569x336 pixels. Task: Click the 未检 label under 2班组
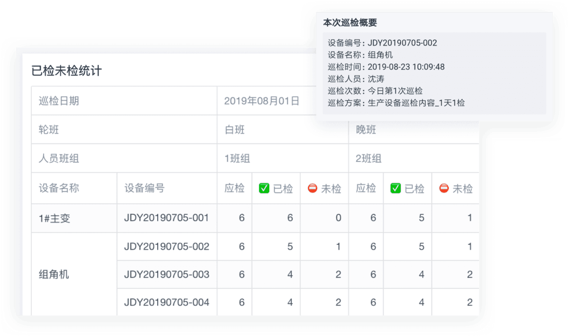(x=462, y=188)
